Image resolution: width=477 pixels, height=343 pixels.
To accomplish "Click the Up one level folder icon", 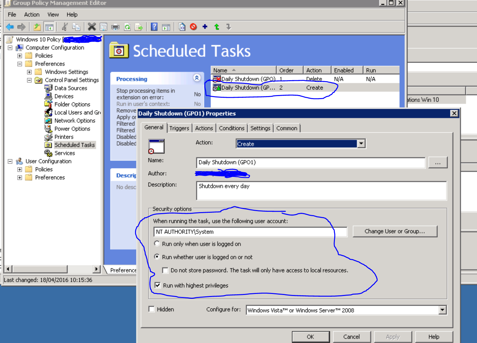I will point(37,27).
